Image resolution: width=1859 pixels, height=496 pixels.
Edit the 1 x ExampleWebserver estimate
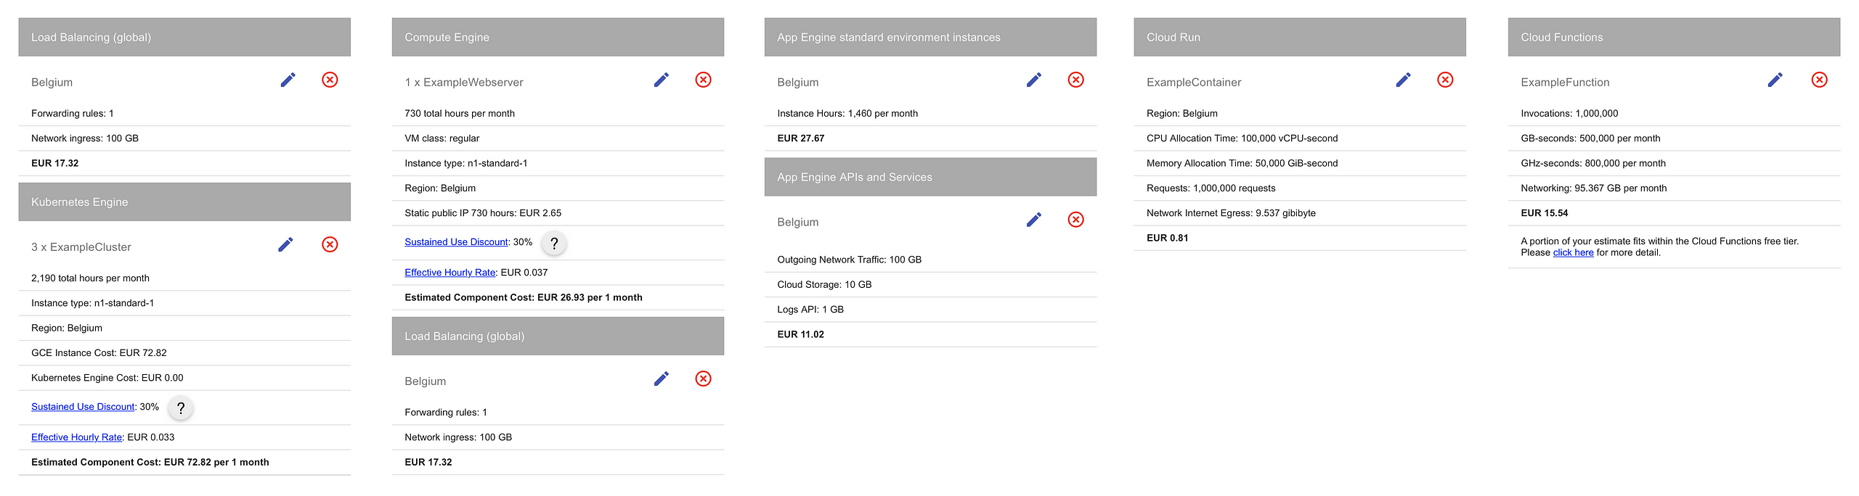tap(662, 80)
